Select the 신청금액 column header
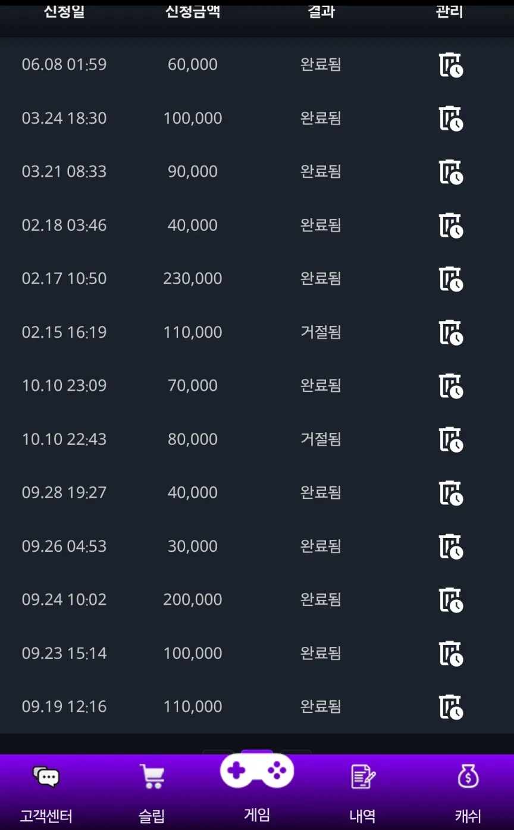 [x=193, y=11]
